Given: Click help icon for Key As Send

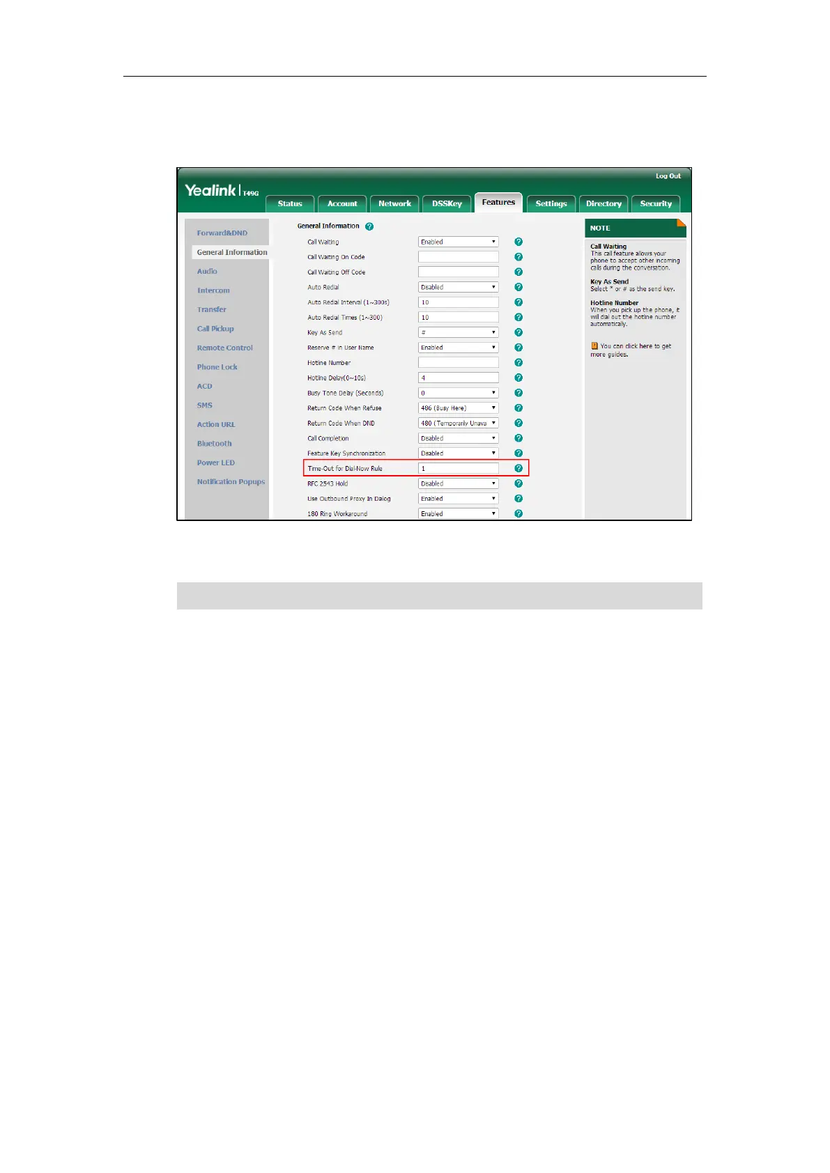Looking at the screenshot, I should click(x=518, y=332).
